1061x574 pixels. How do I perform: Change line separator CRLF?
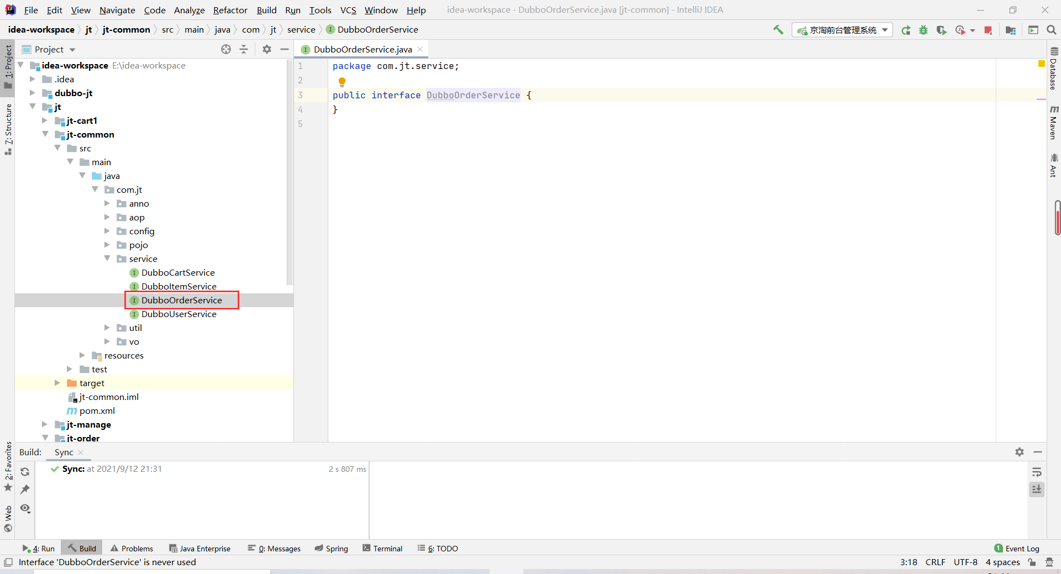[x=935, y=562]
